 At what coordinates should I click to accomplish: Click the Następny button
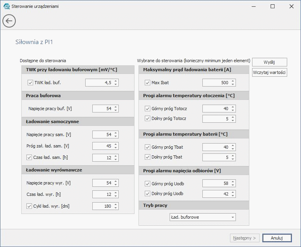[x=245, y=238]
